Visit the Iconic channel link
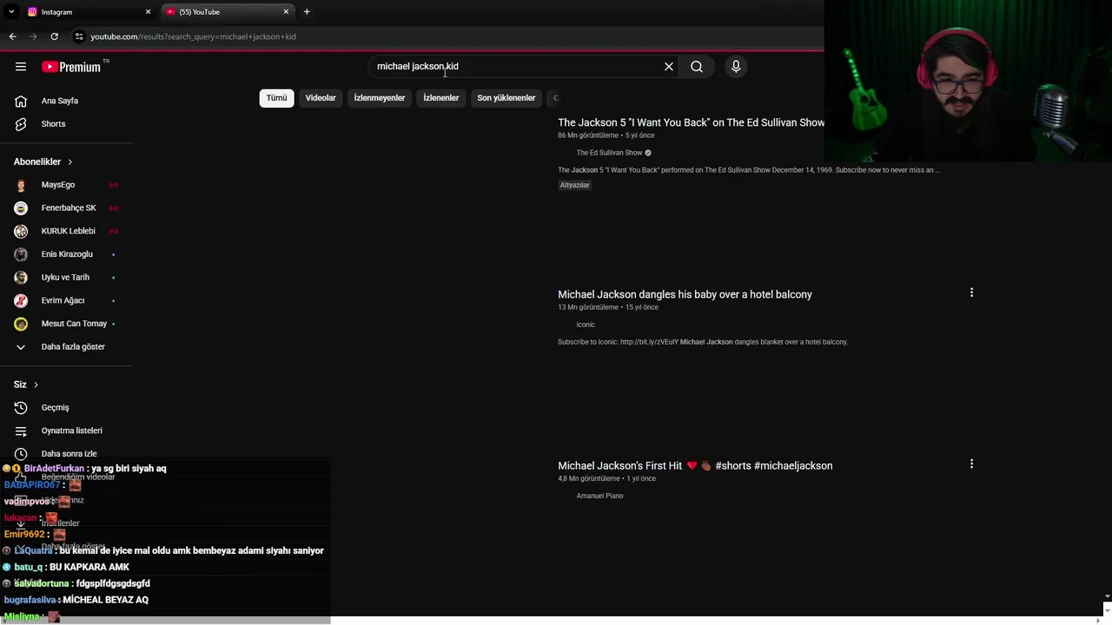The image size is (1112, 625). pyautogui.click(x=586, y=325)
